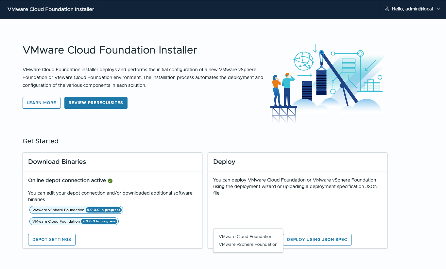The image size is (446, 269).
Task: Click the VMware Cloud Foundation binaries tag
Action: pyautogui.click(x=56, y=221)
